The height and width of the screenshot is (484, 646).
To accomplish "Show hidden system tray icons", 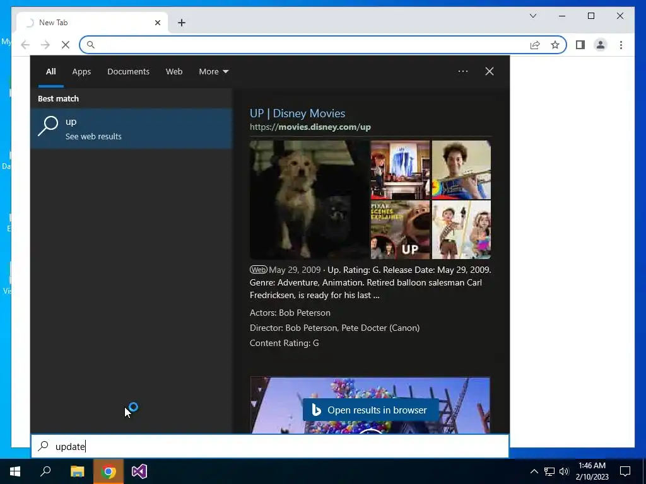I will [x=534, y=471].
